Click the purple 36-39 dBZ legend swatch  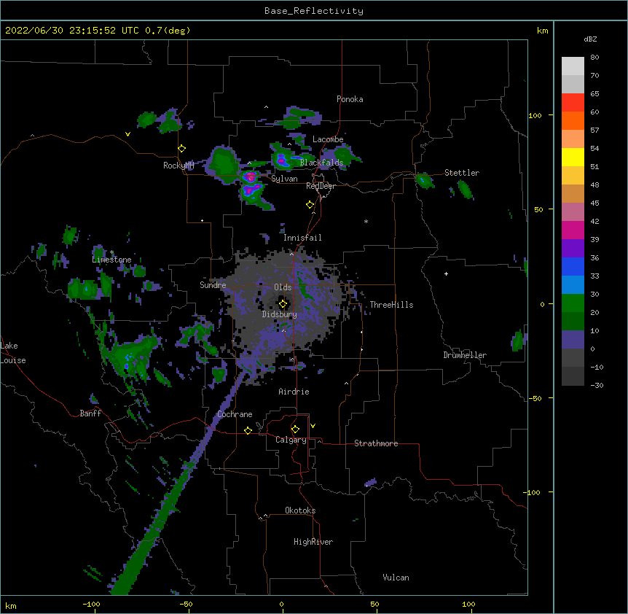pos(573,249)
